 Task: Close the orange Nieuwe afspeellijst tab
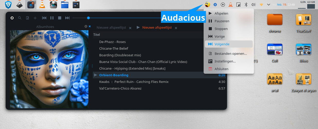click(176, 28)
